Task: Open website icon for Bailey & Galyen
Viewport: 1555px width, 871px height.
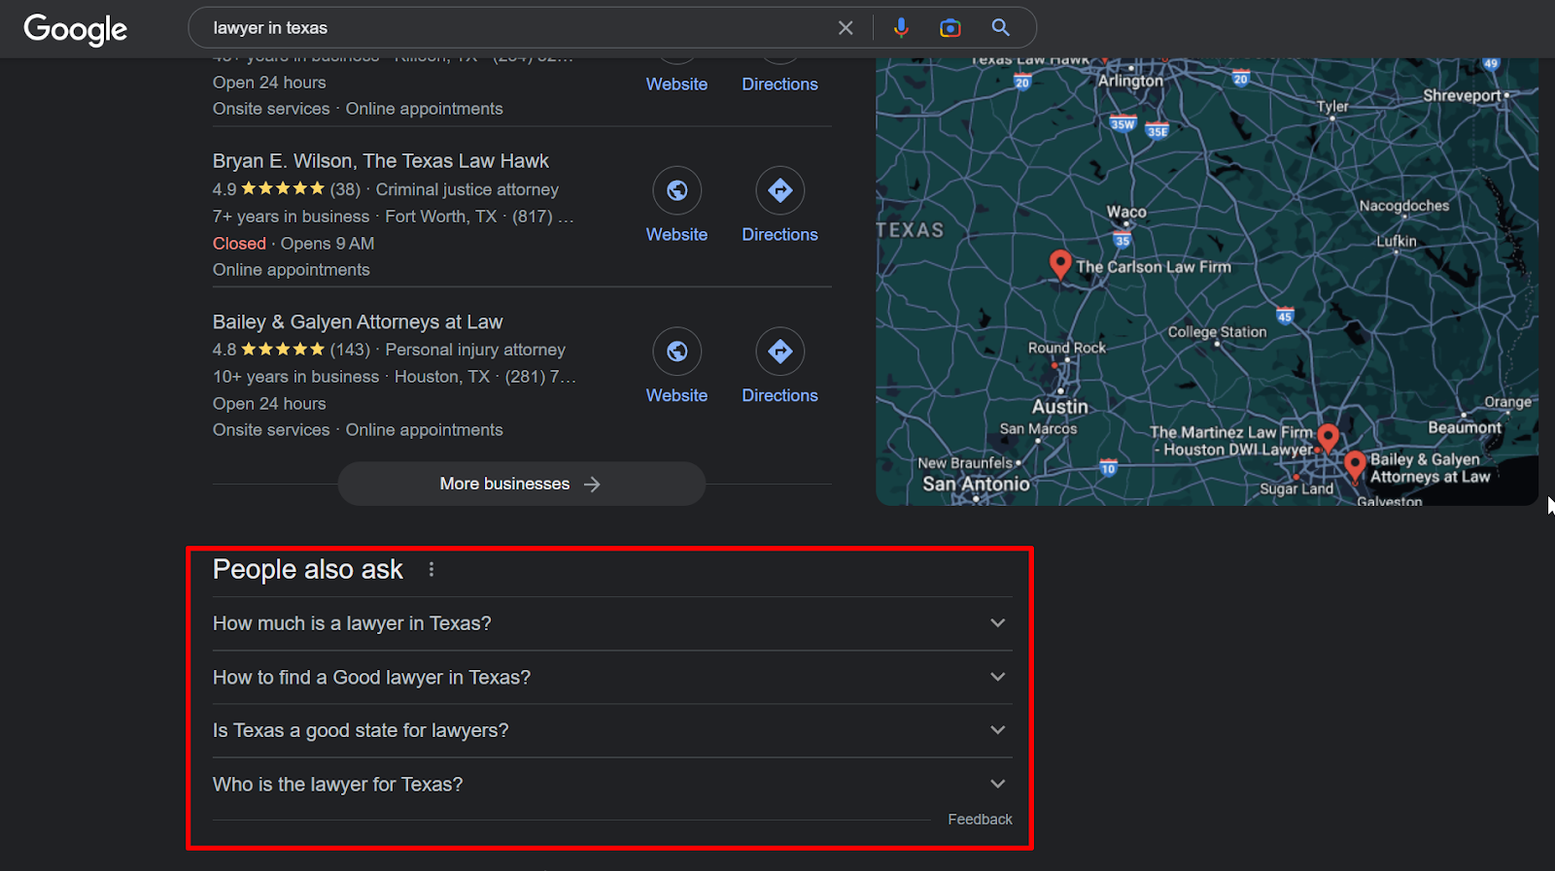Action: click(677, 352)
